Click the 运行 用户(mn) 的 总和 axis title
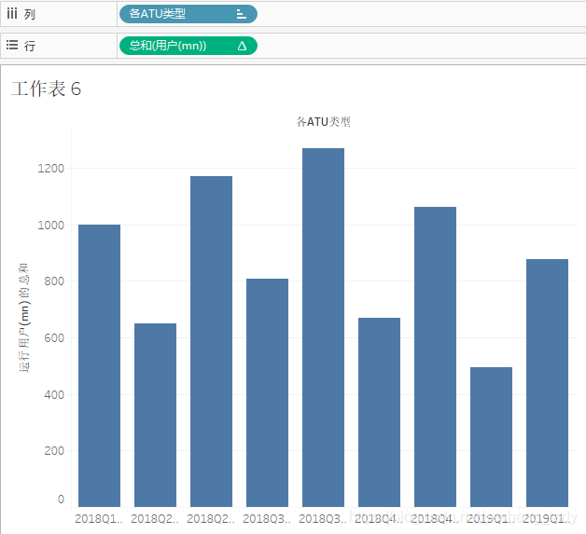Viewport: 586px width, 534px height. pyautogui.click(x=24, y=318)
